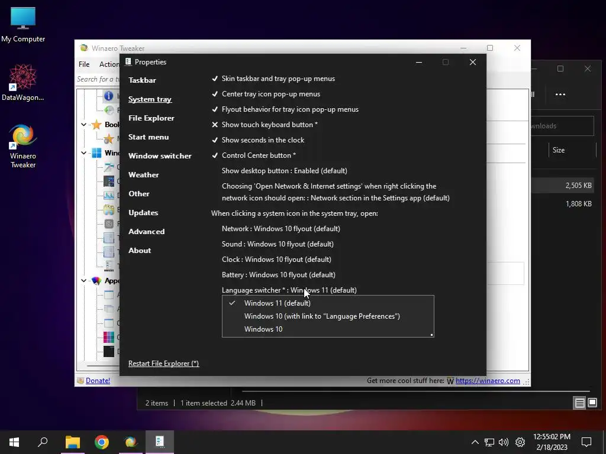Toggle Control Center button option

click(x=253, y=155)
